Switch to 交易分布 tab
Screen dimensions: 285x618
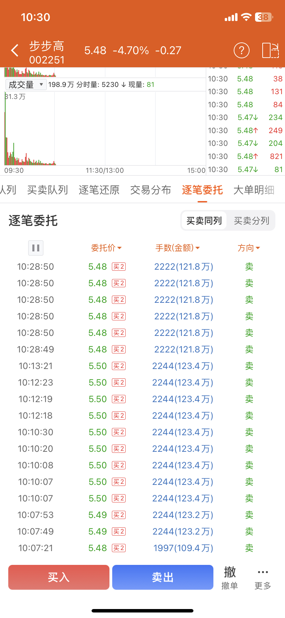pyautogui.click(x=151, y=190)
